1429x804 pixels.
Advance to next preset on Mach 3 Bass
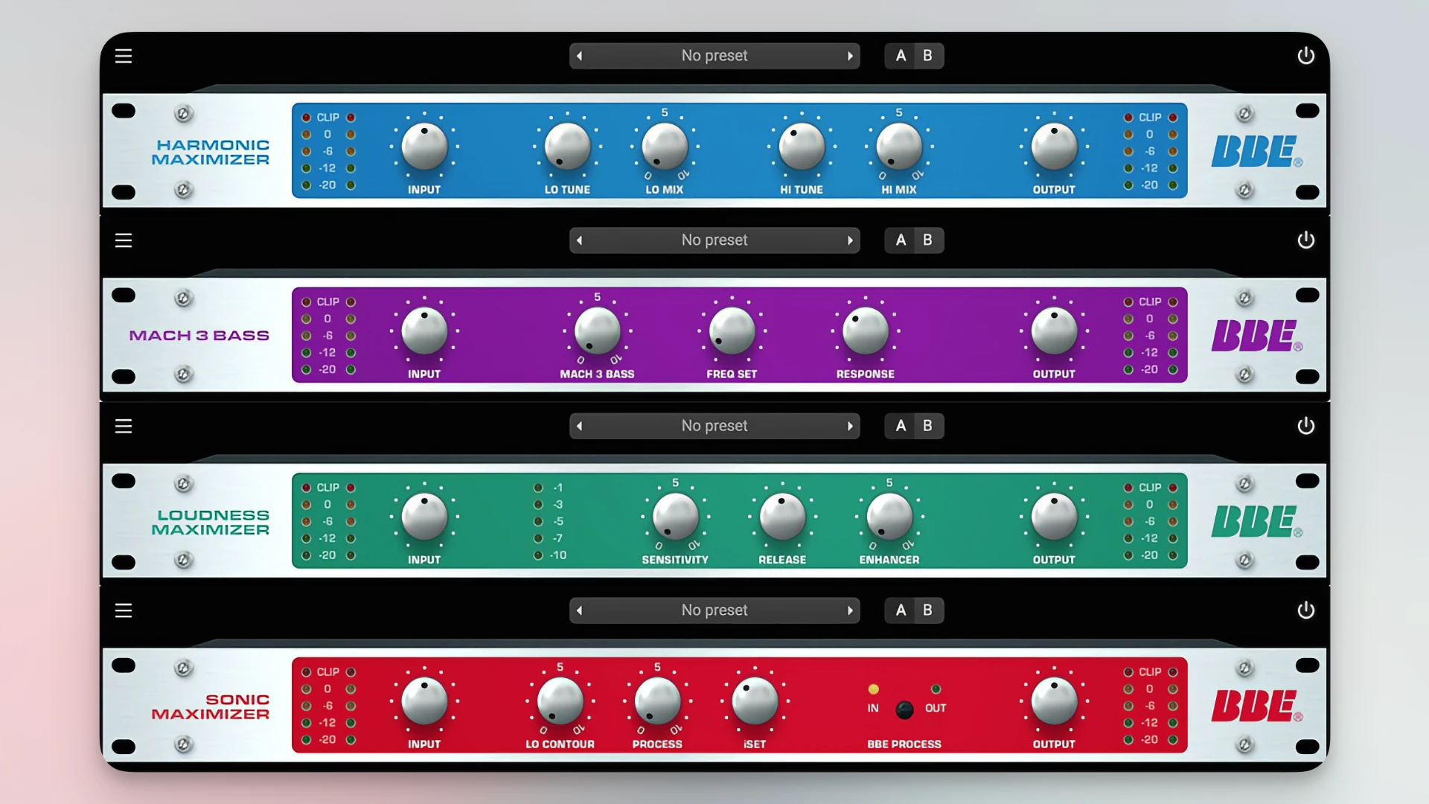851,240
